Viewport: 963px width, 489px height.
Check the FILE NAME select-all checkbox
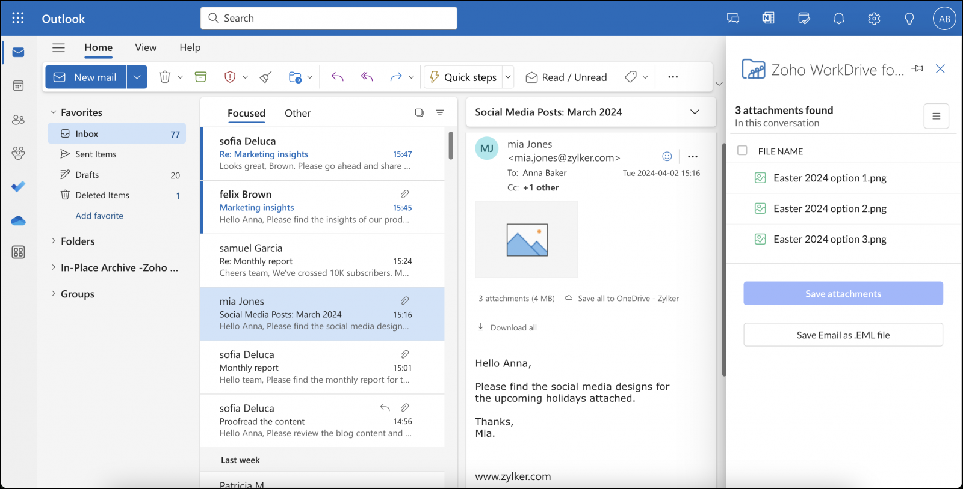coord(742,150)
